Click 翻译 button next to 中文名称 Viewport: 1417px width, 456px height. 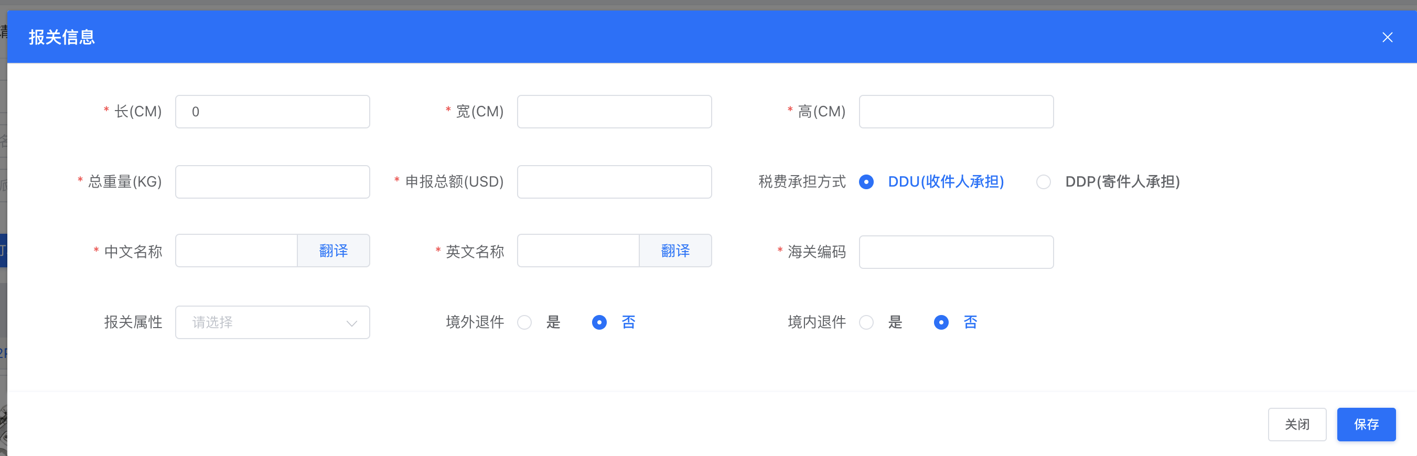334,252
